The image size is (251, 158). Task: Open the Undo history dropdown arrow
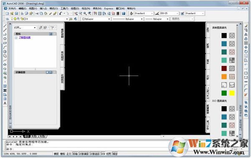[64, 14]
